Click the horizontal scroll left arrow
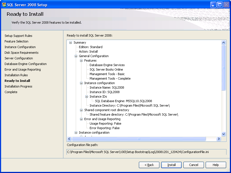 [x=69, y=139]
